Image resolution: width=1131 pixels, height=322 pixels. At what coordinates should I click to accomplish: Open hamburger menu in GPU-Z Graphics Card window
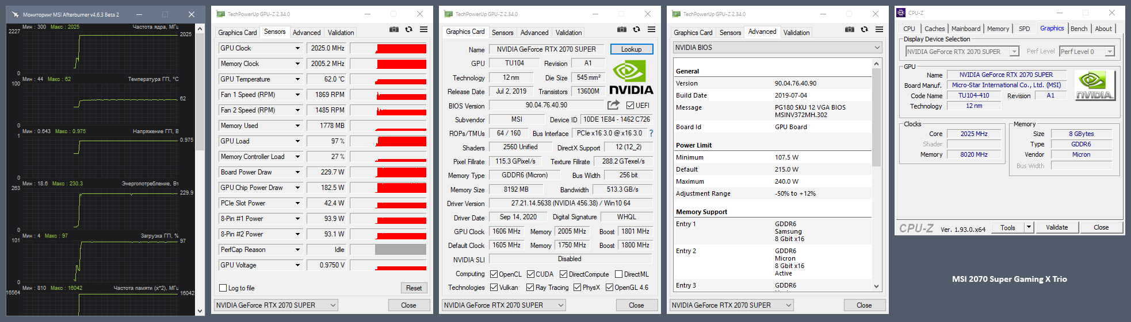[651, 30]
